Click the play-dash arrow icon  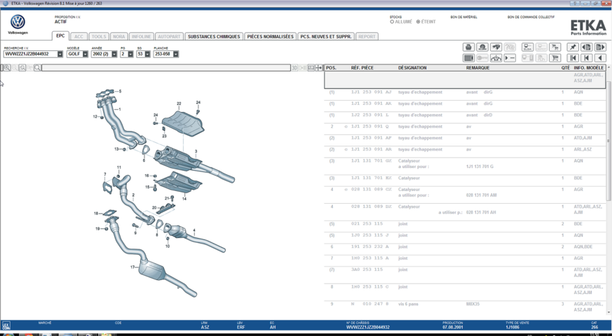[510, 58]
